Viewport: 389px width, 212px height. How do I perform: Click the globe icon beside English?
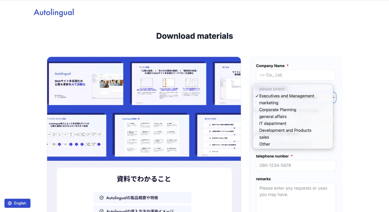tap(10, 203)
